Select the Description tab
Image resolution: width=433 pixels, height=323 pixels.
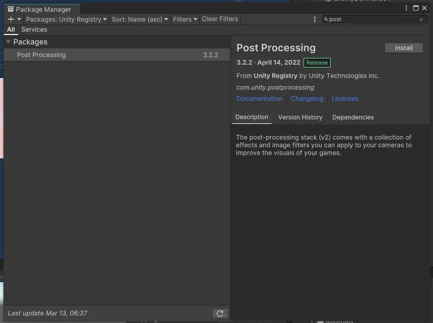pos(252,117)
